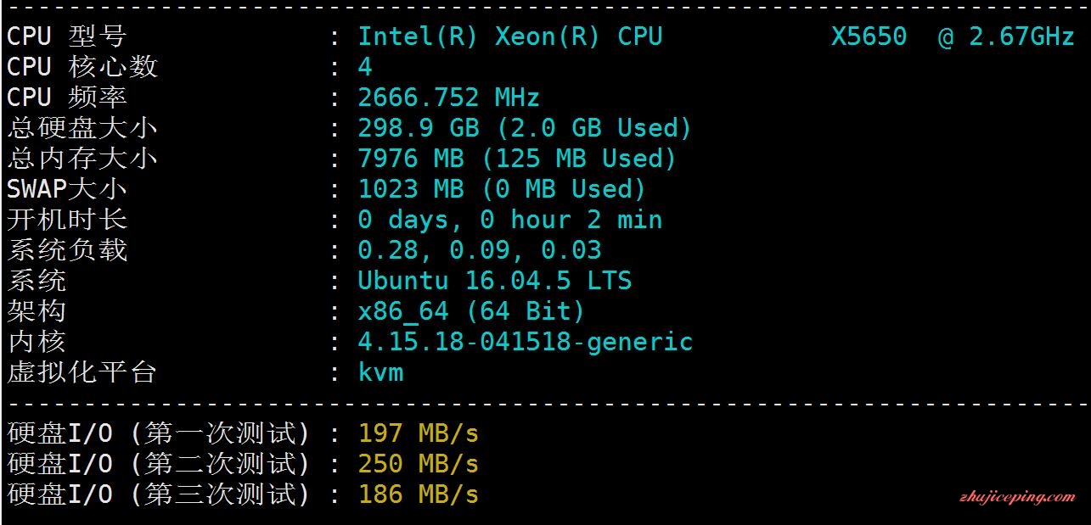Click the CPU model value Intel(R) Xeon(R)
The image size is (1091, 525).
[479, 36]
